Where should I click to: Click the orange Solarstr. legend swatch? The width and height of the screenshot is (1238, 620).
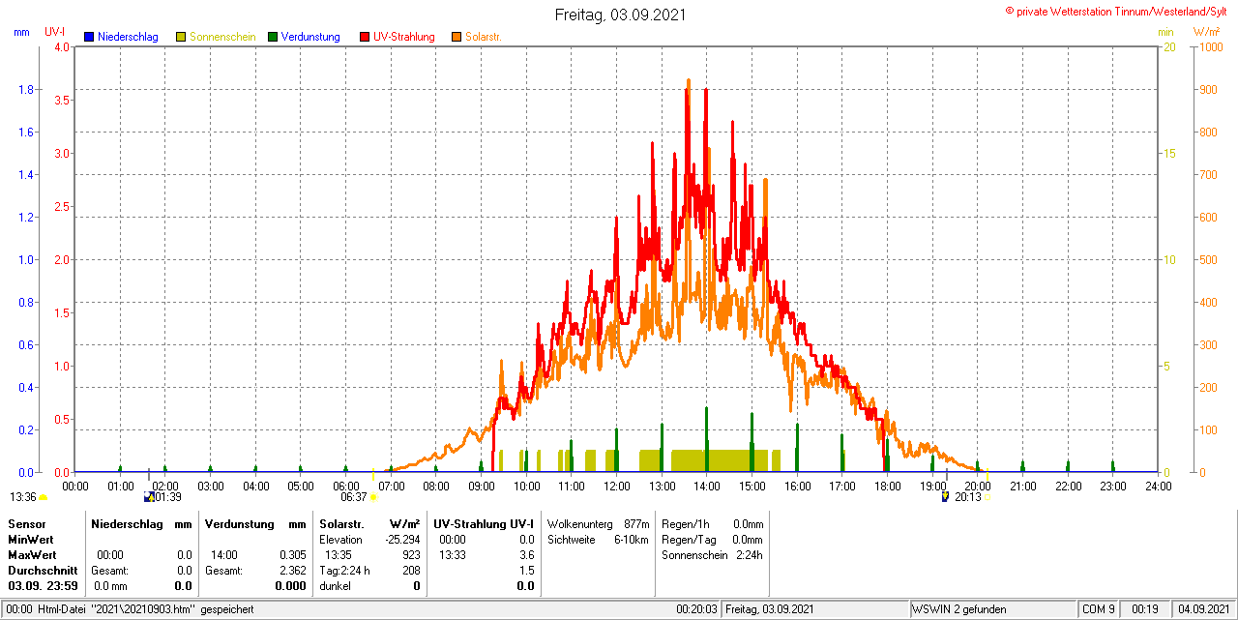[x=457, y=37]
